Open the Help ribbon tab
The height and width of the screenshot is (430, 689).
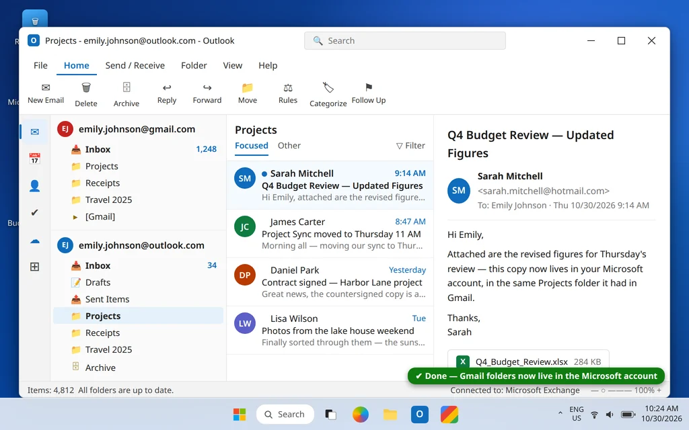point(268,65)
